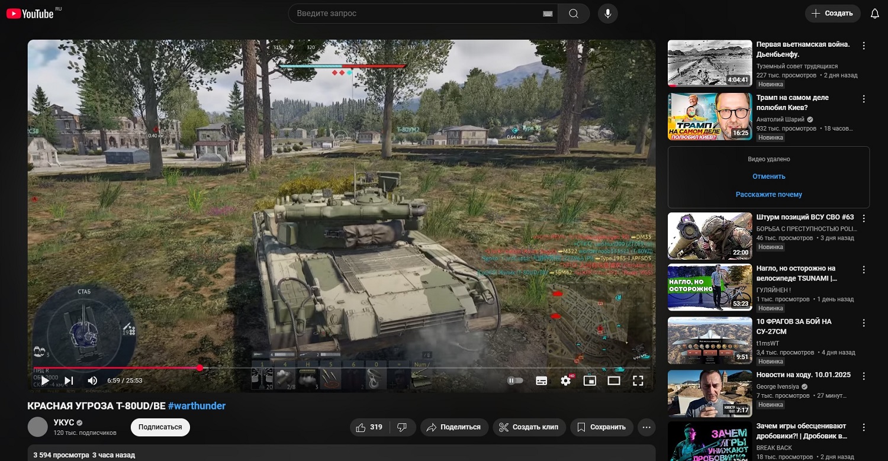Click the 6:59 / 25:53 time display
Viewport: 888px width, 461px height.
(x=124, y=381)
